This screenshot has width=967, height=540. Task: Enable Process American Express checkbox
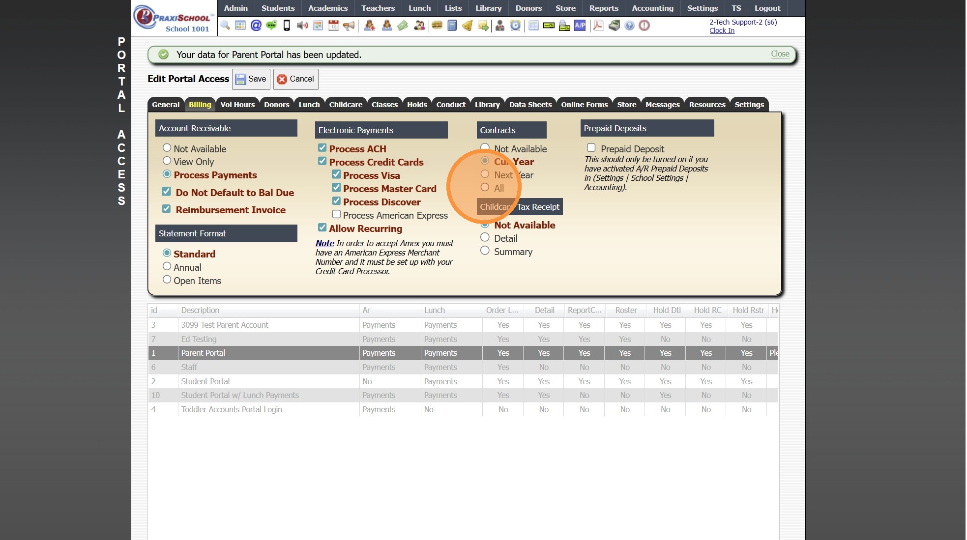click(336, 214)
